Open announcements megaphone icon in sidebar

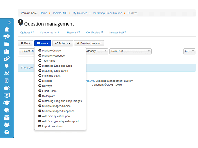7,37
